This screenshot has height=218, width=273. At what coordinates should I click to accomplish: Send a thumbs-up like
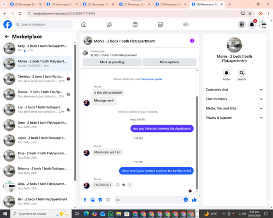(194, 200)
